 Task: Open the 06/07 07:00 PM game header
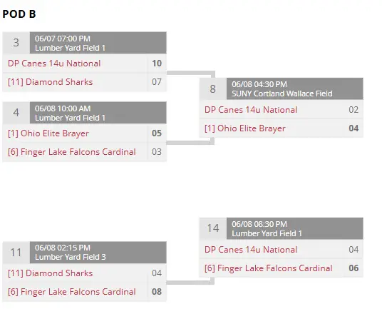98,43
